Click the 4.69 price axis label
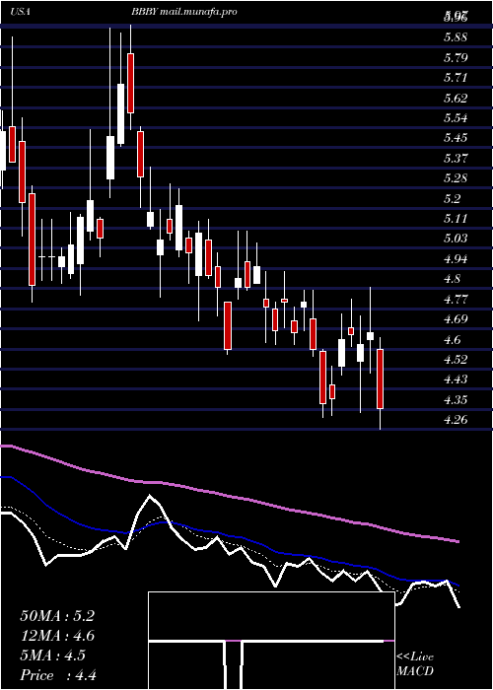 [456, 319]
